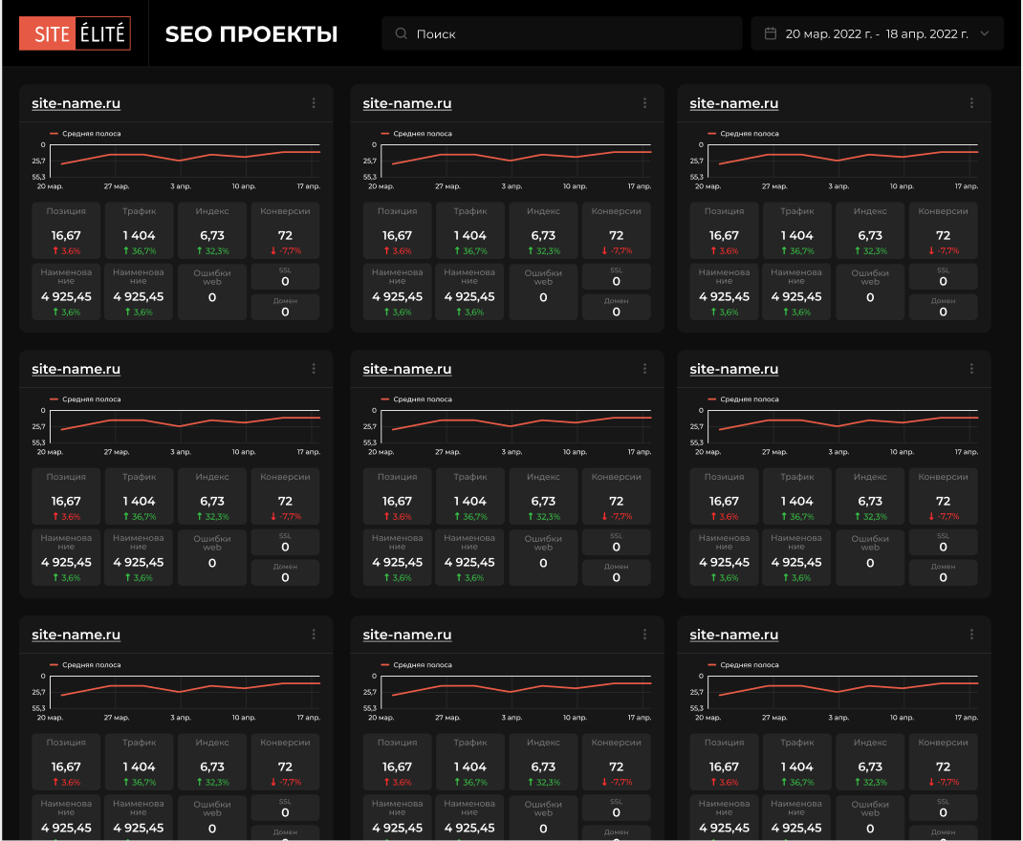Screen dimensions: 1023x841
Task: Toggle the Средняя полоса legend in the top-left chart
Action: coord(85,134)
